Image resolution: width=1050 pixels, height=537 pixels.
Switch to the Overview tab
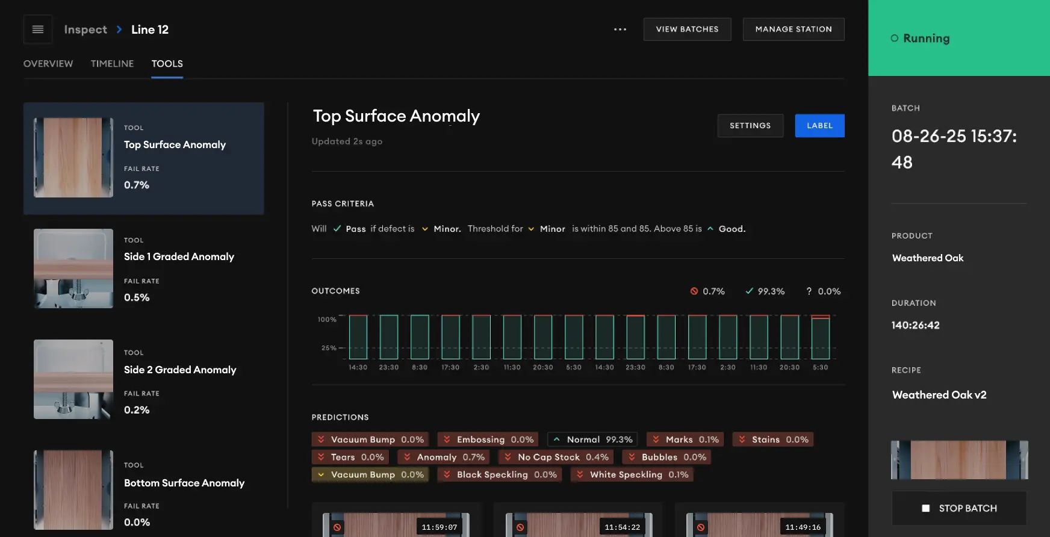click(x=48, y=64)
